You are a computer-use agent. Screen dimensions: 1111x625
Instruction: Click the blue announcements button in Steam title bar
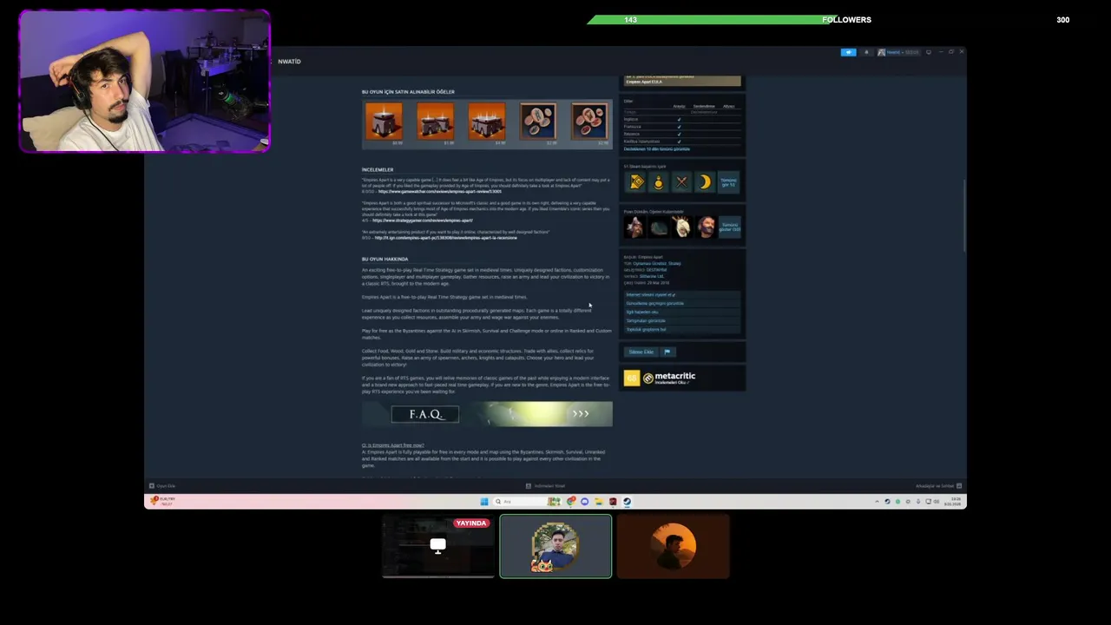click(848, 52)
